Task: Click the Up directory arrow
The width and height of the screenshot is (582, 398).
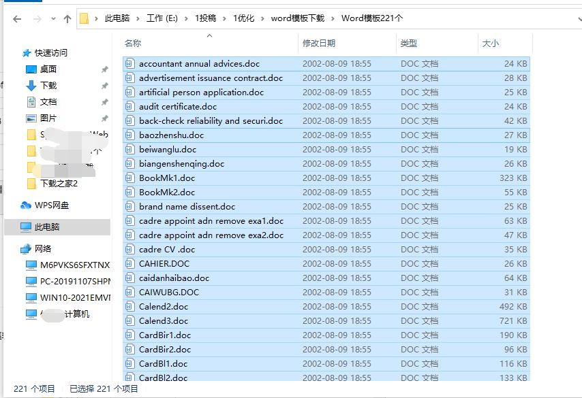Action: click(67, 19)
